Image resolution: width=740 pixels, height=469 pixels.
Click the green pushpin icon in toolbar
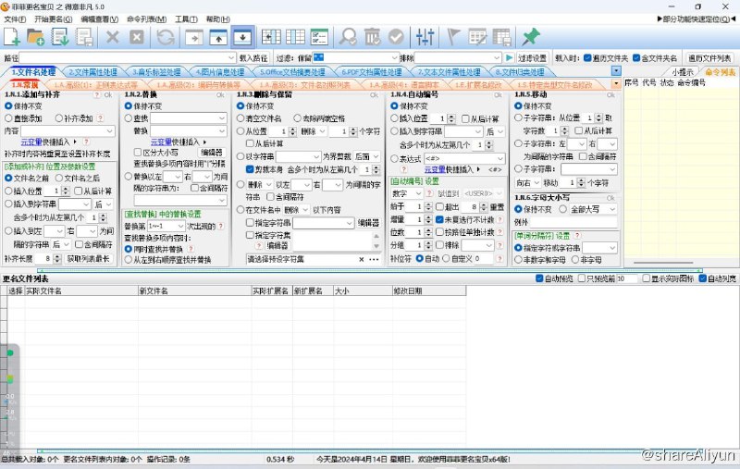[531, 37]
